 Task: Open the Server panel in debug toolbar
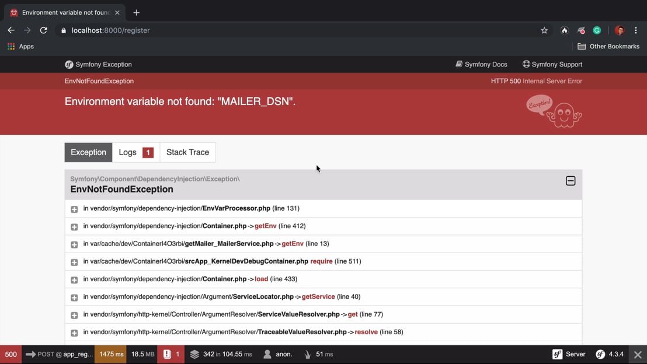(x=569, y=354)
